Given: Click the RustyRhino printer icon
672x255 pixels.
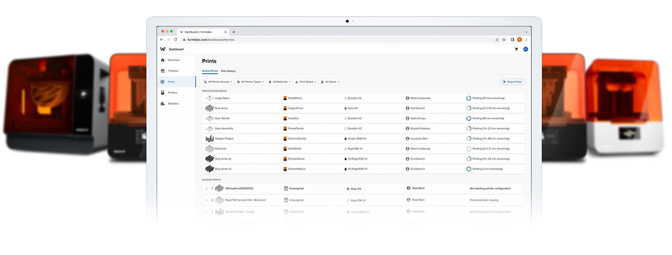Looking at the screenshot, I should pos(285,98).
